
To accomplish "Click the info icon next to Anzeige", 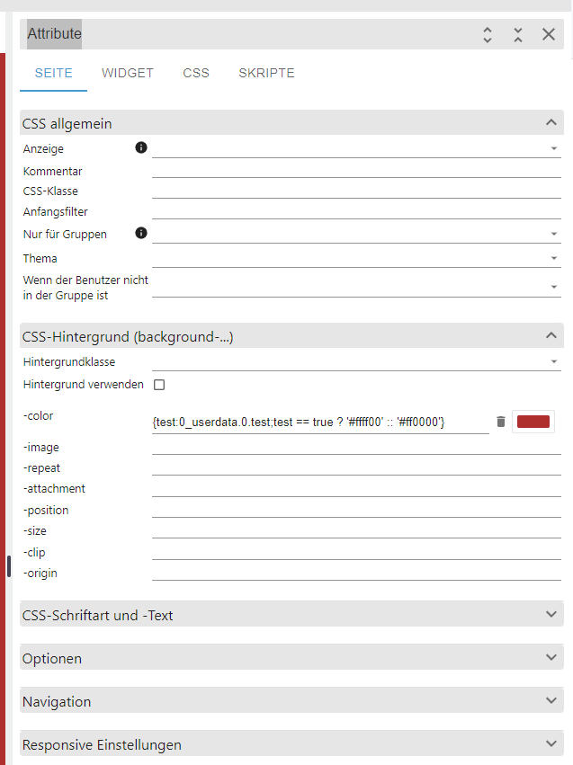I will [x=141, y=147].
